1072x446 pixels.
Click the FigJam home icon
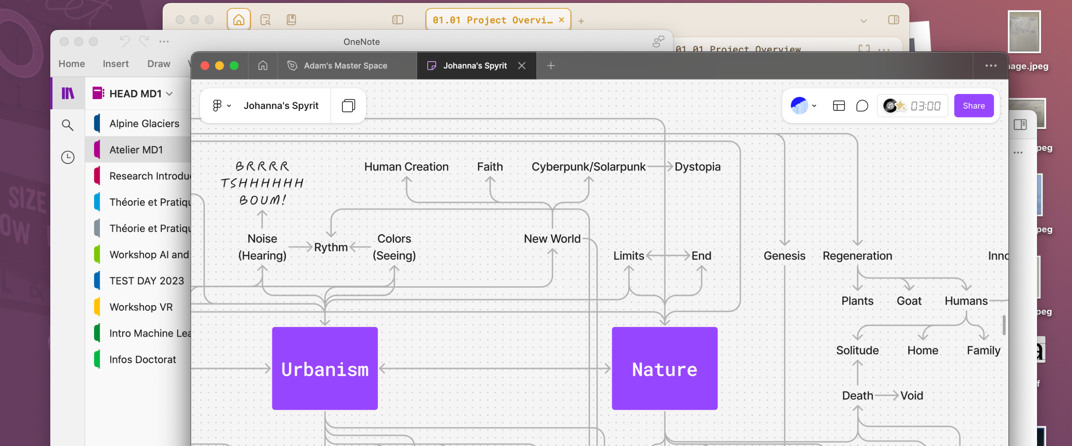[262, 66]
